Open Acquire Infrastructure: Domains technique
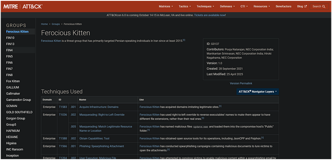 99,107
